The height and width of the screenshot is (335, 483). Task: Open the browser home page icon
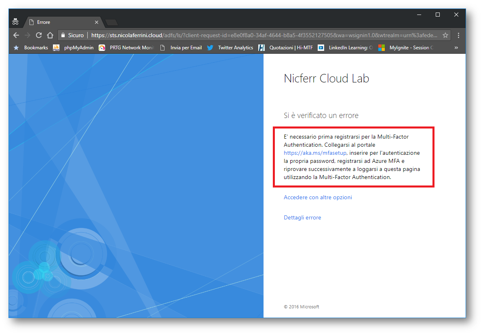coord(50,35)
